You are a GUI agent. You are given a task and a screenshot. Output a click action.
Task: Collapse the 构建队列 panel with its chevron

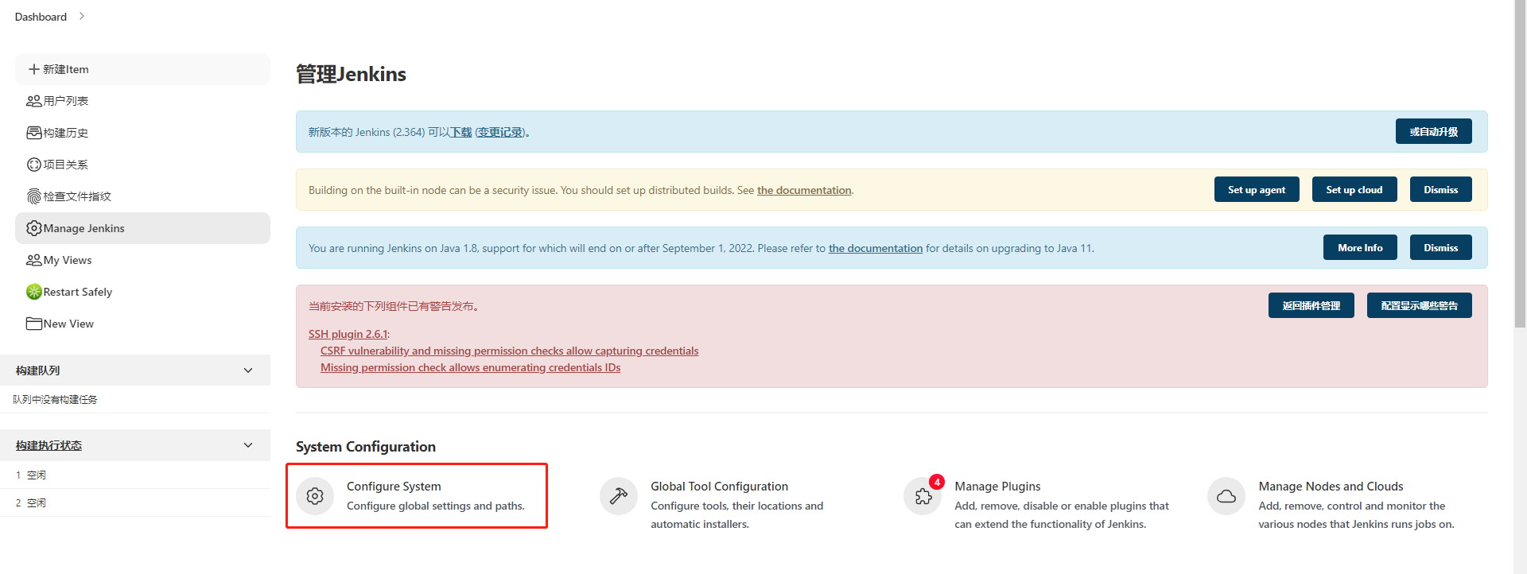(248, 370)
